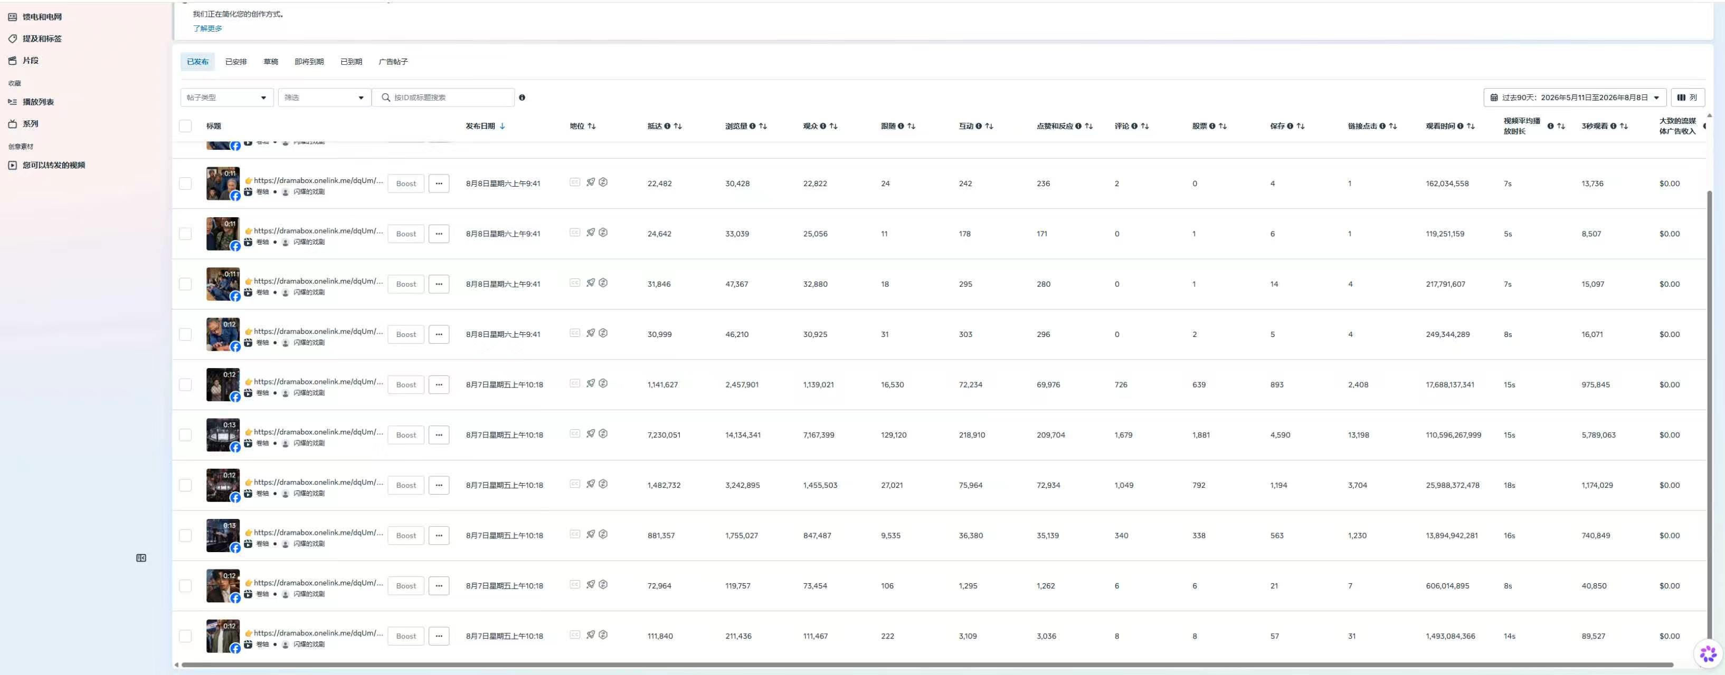Click the info icon beside 链接点击
Image resolution: width=1725 pixels, height=675 pixels.
pos(1382,126)
